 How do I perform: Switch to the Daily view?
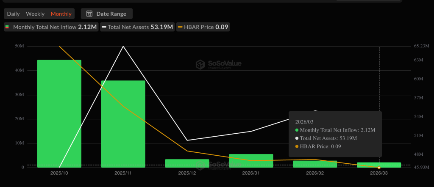click(x=13, y=14)
